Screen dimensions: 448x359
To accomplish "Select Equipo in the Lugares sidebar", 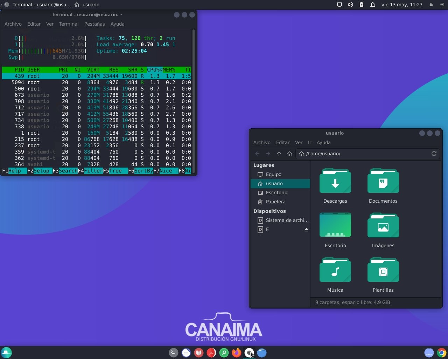I will (x=280, y=174).
